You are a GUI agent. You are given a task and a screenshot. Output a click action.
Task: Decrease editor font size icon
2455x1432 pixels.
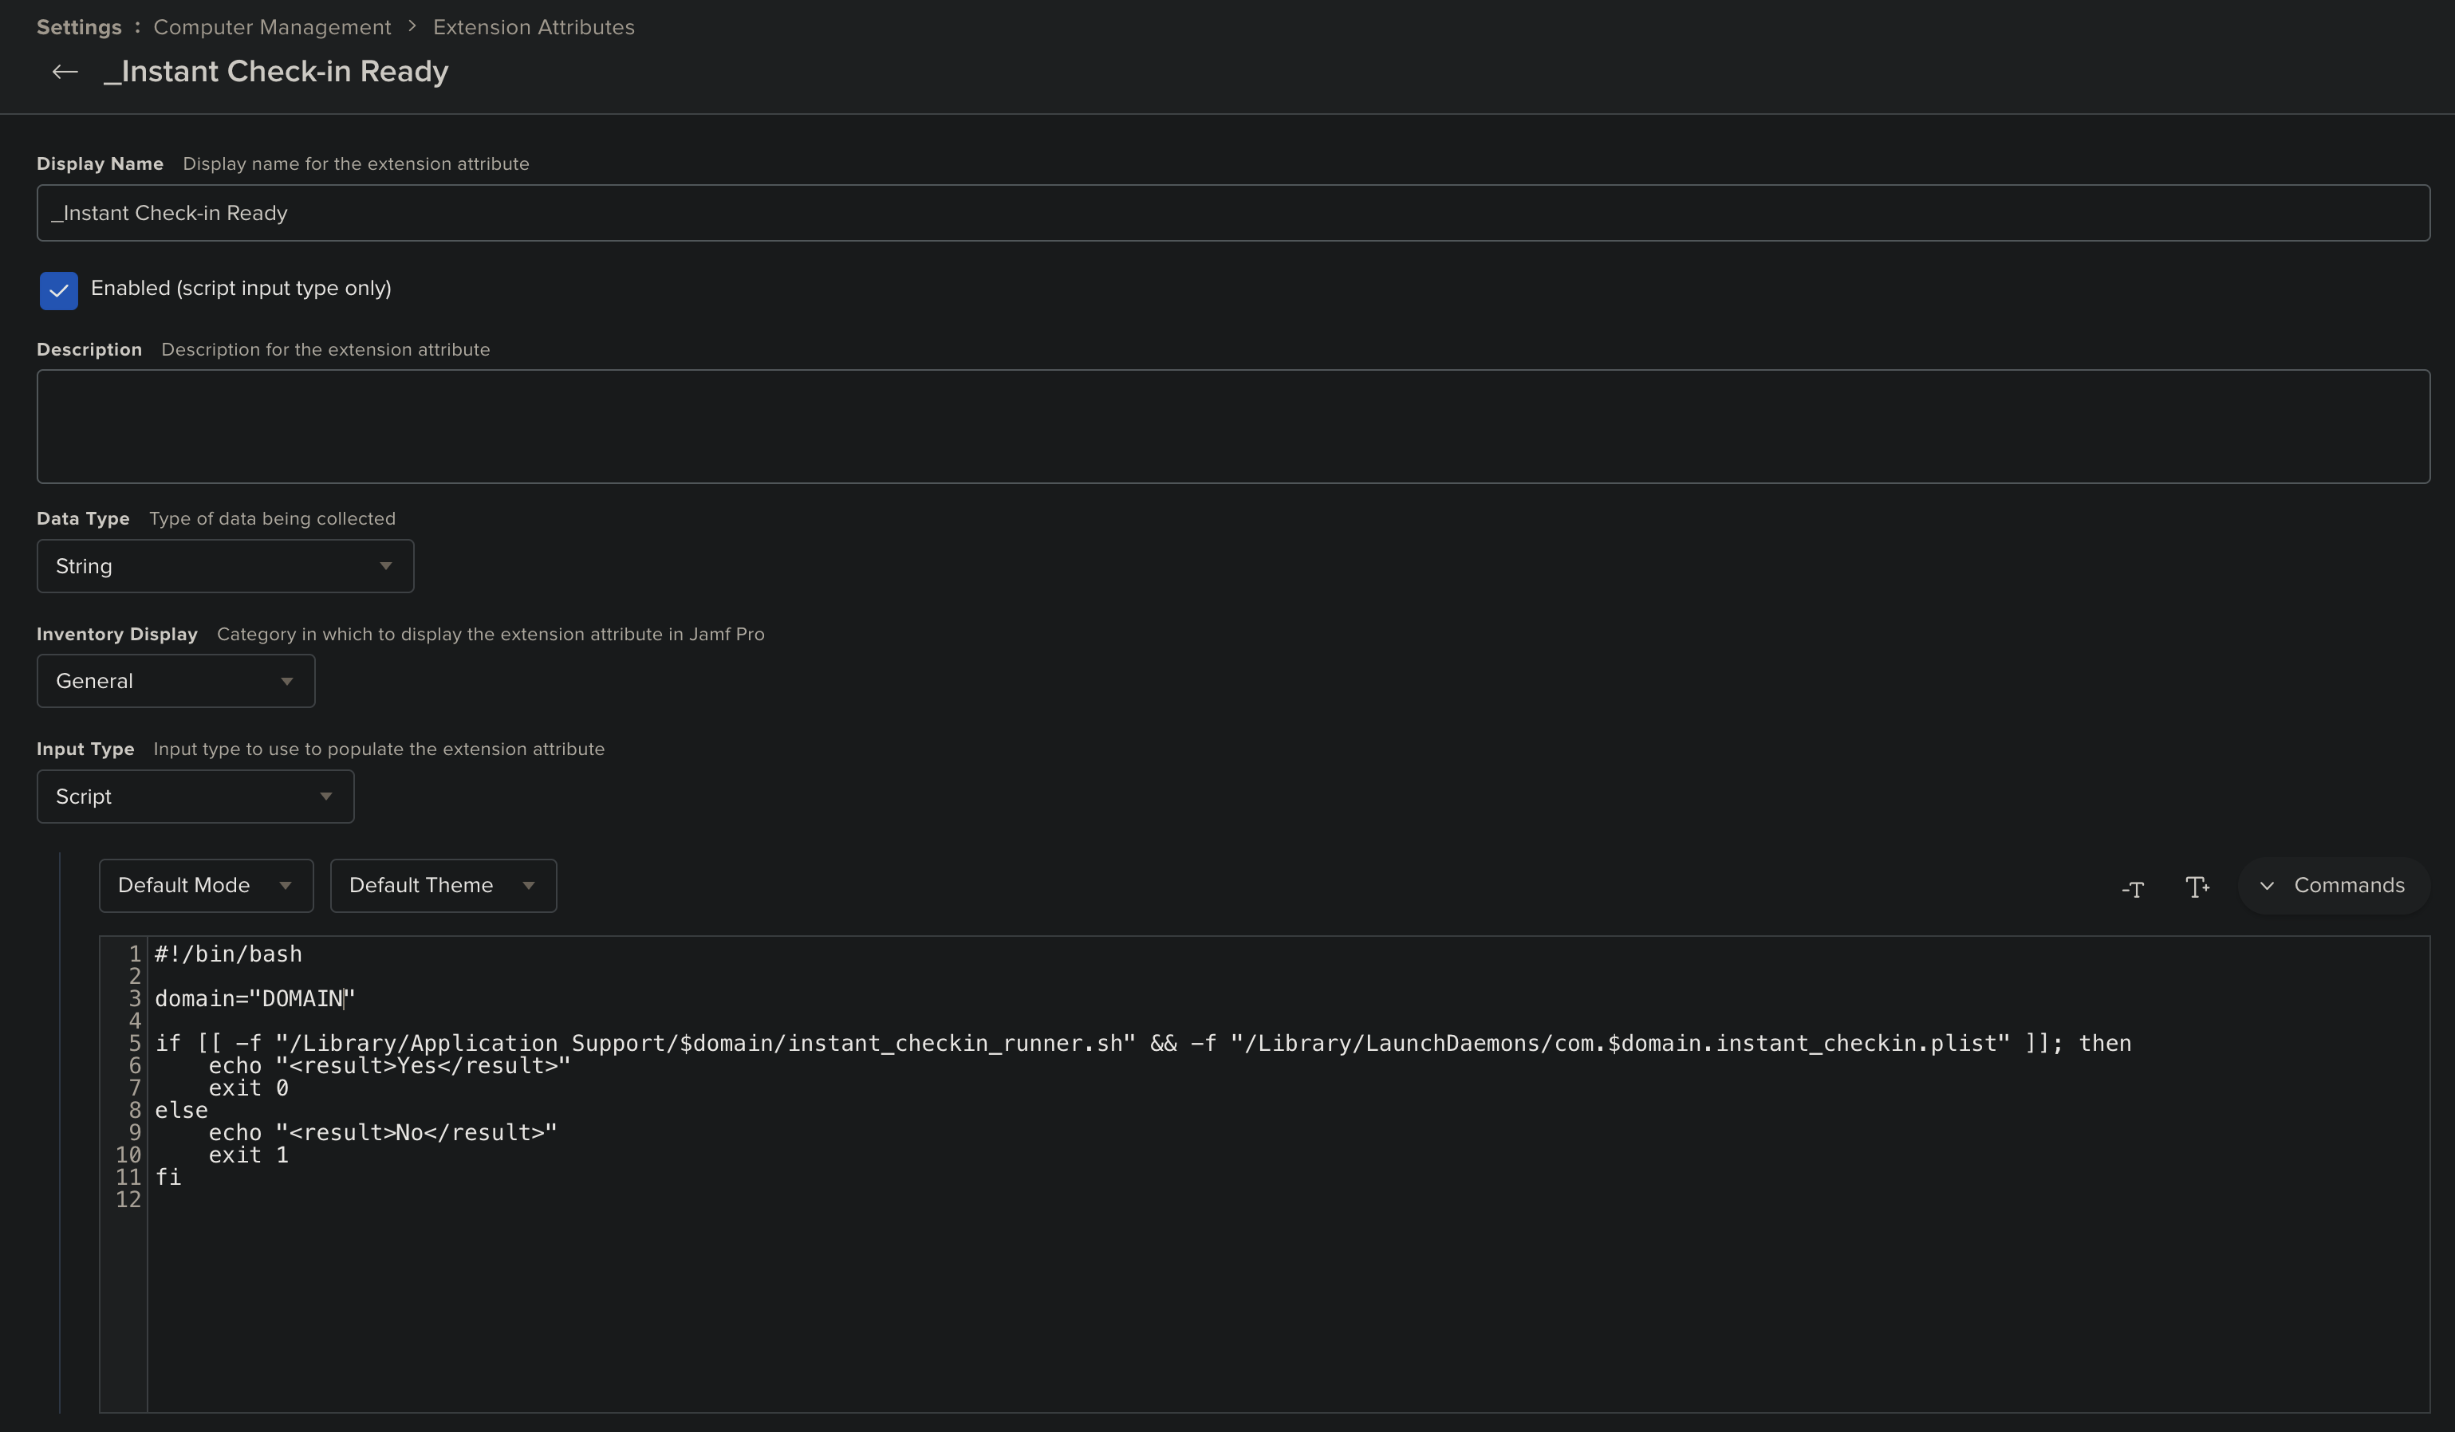[x=2133, y=887]
